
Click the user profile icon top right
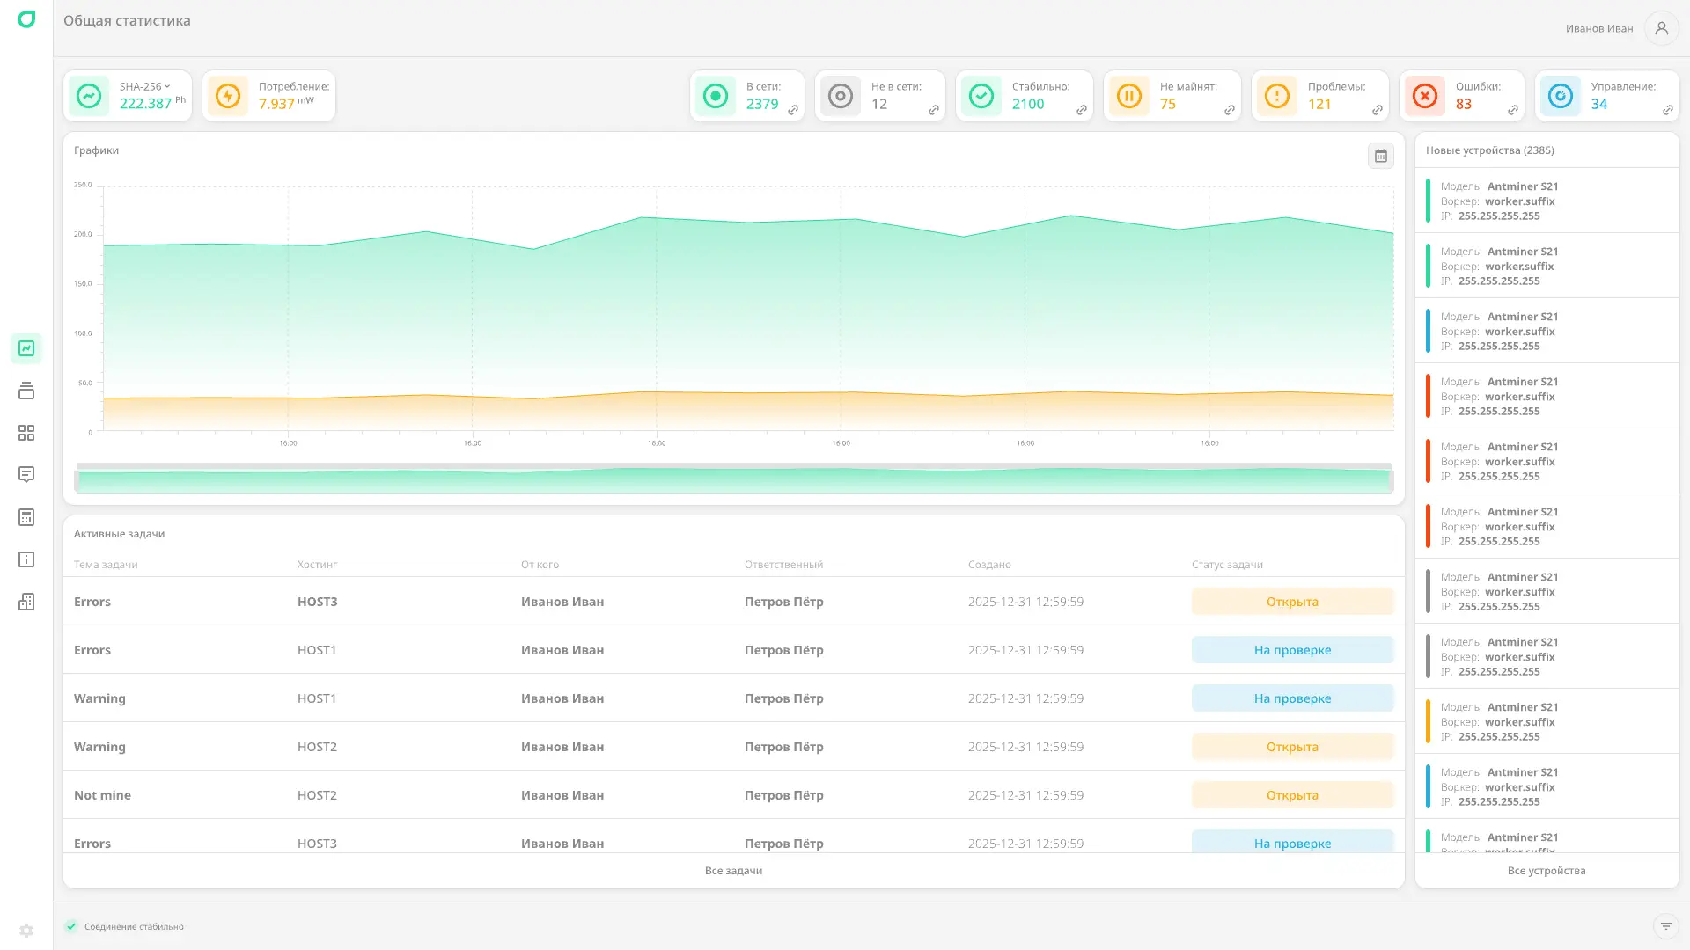[1661, 28]
